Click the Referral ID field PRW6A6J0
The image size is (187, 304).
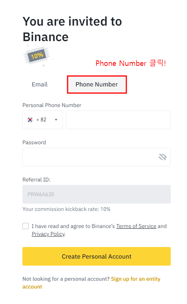pos(97,194)
